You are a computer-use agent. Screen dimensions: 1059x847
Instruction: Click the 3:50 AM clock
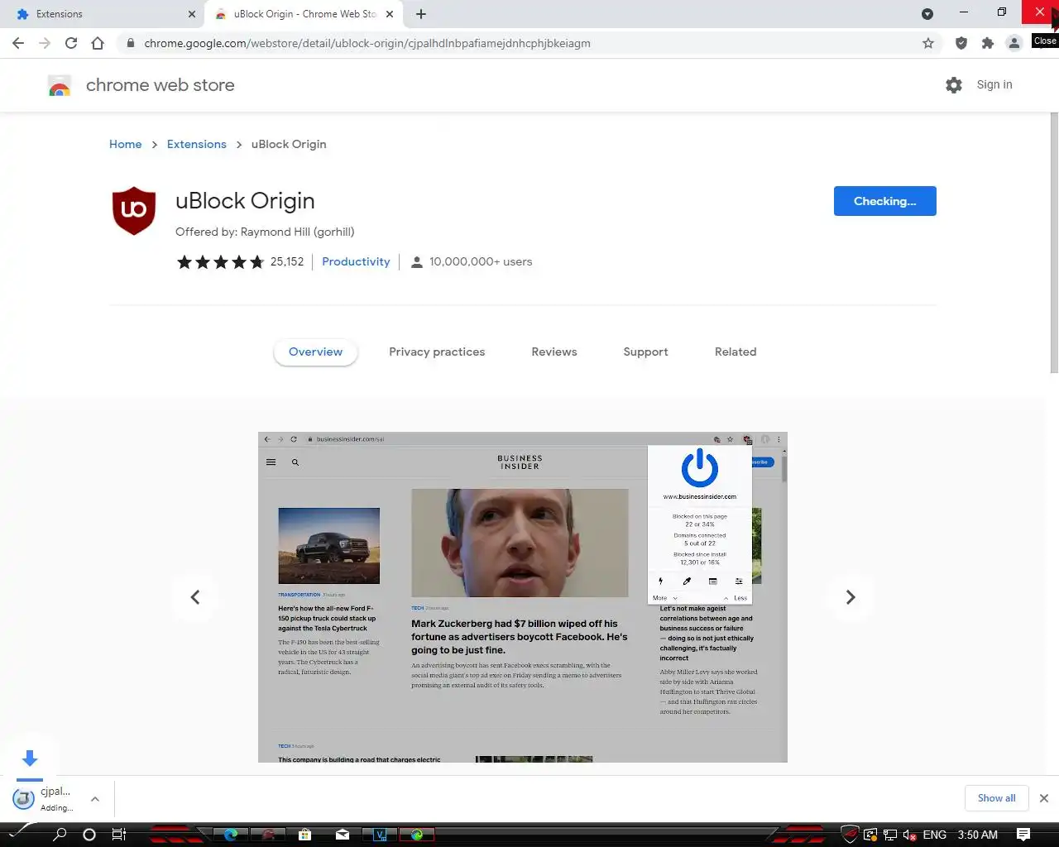pos(978,835)
